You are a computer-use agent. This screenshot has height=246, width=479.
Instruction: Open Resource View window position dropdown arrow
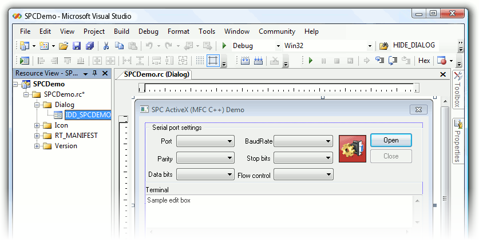85,74
